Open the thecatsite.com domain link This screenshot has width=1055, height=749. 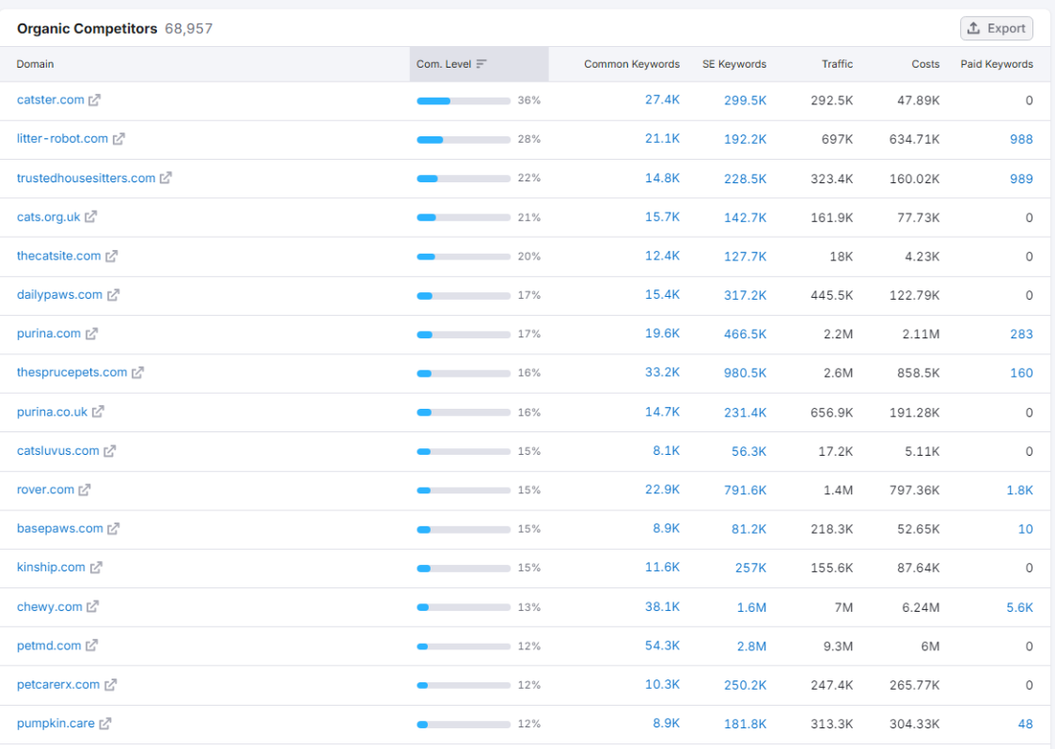pos(58,257)
